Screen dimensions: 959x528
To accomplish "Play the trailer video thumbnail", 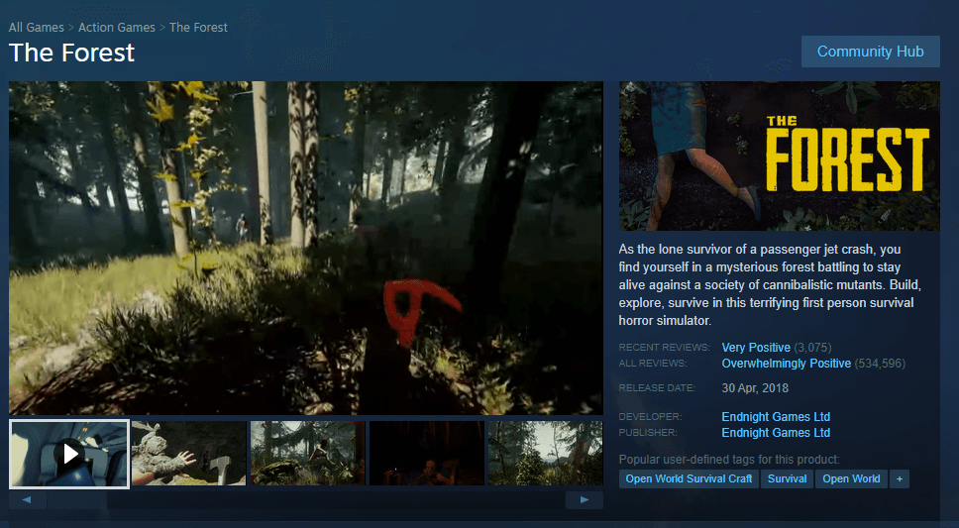I will pos(69,454).
